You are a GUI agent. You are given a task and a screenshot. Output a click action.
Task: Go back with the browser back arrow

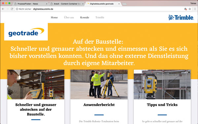[x=3, y=9]
